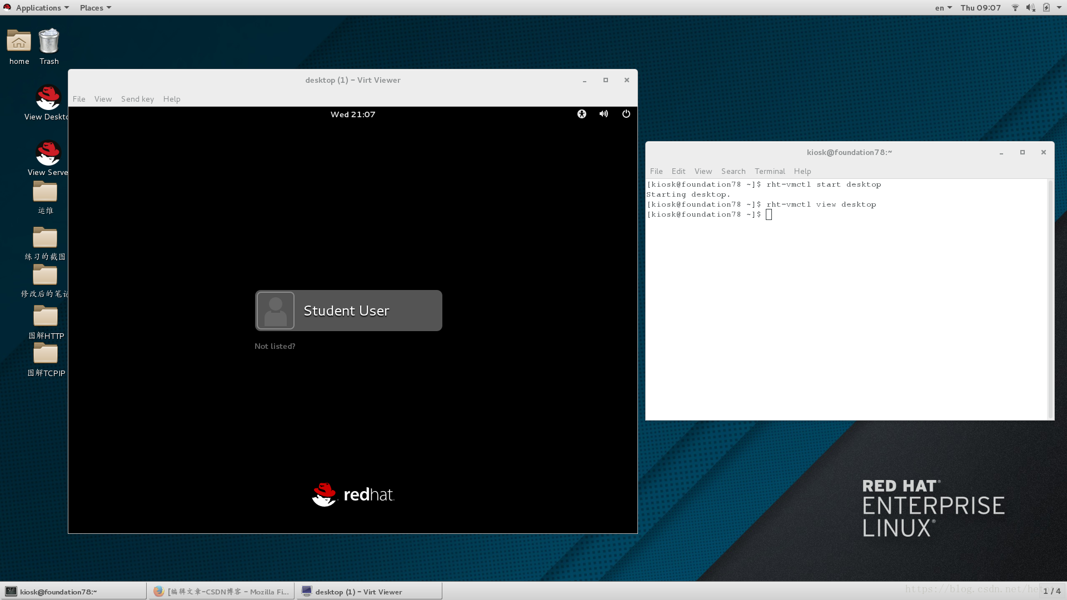This screenshot has width=1067, height=600.
Task: Open terminal File menu
Action: 656,171
